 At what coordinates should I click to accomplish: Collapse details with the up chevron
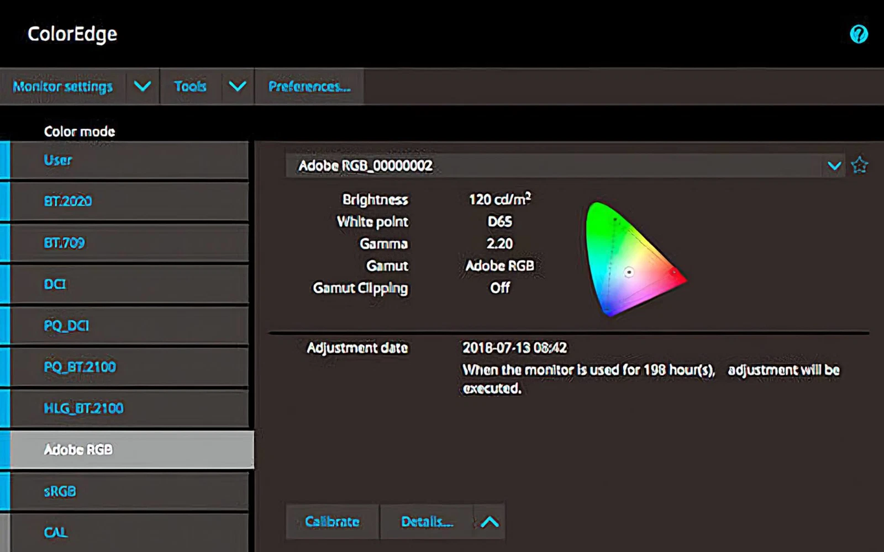pyautogui.click(x=490, y=522)
